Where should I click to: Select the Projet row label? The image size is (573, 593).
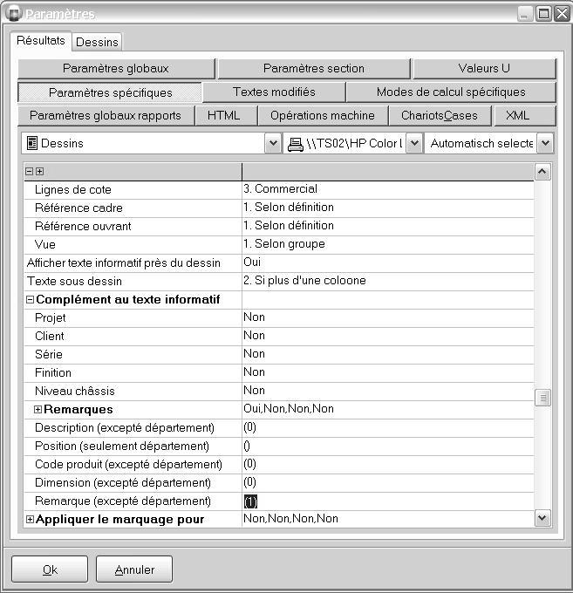point(51,318)
